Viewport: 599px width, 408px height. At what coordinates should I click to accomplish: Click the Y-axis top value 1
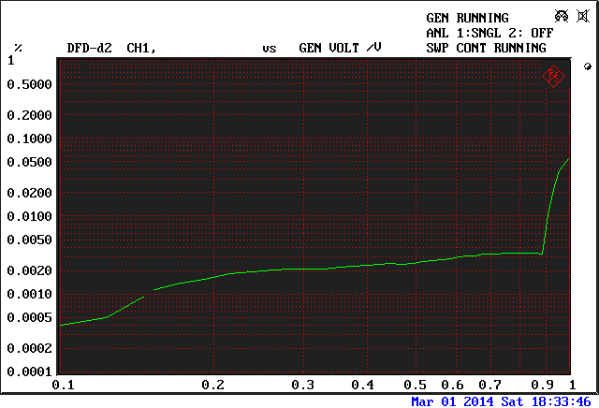coord(11,61)
